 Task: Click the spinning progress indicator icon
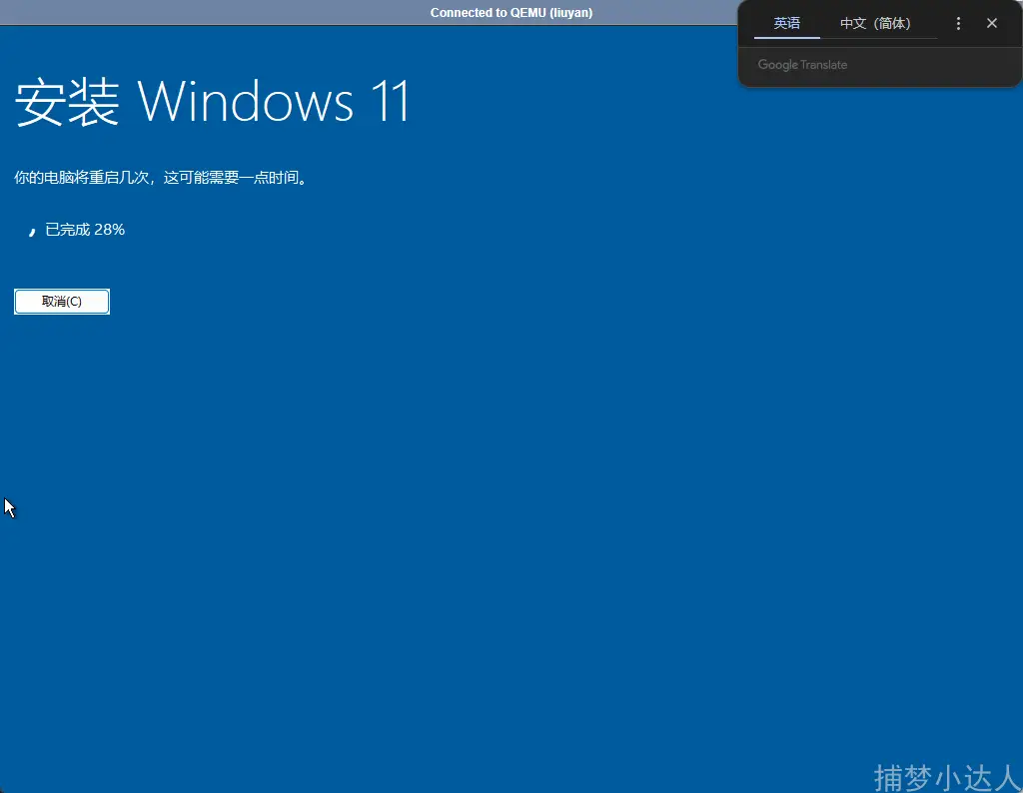[x=32, y=231]
